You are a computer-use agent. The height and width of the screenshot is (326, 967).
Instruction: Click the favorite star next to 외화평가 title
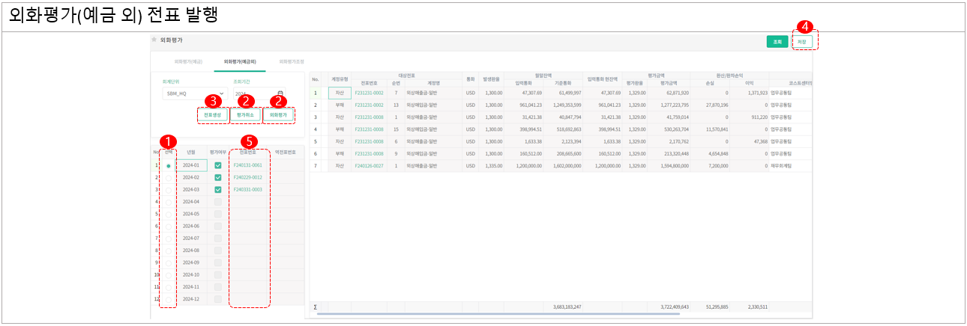[x=154, y=40]
